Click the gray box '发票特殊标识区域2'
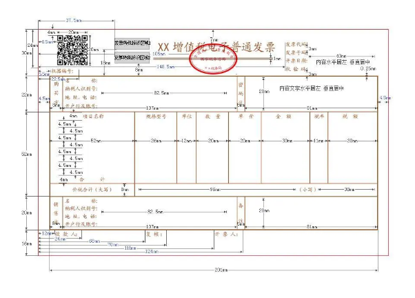 pos(132,57)
